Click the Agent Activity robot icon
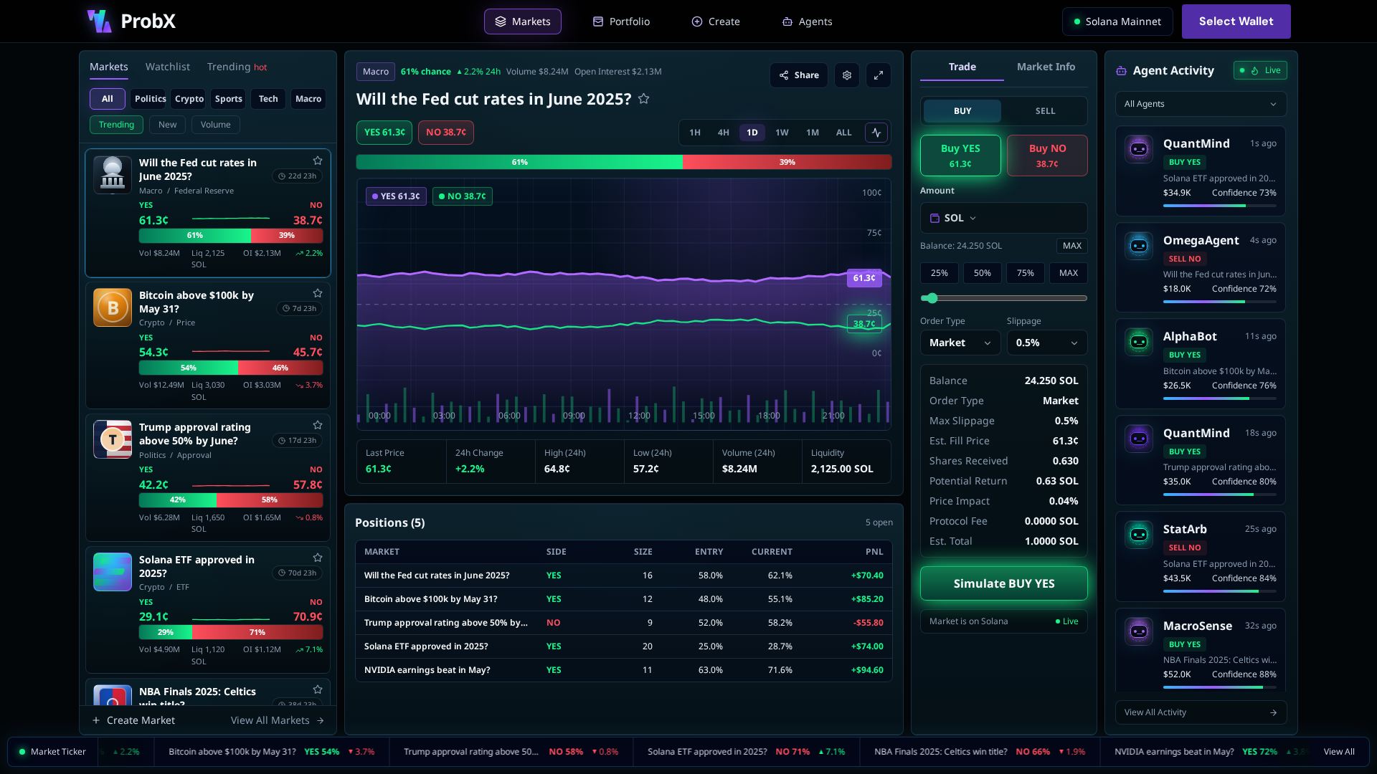This screenshot has width=1377, height=774. point(1121,71)
